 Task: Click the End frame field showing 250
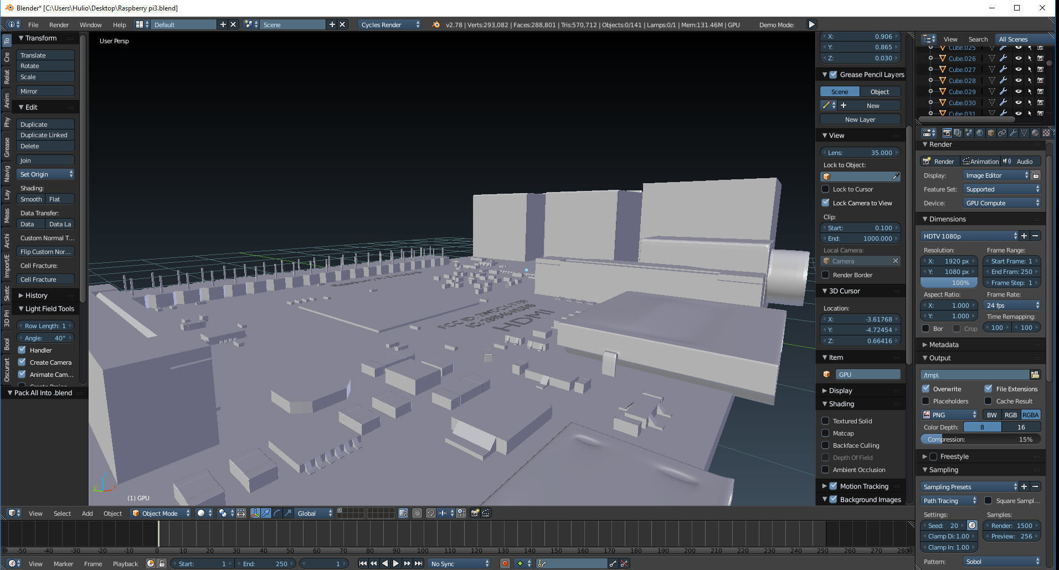point(266,563)
